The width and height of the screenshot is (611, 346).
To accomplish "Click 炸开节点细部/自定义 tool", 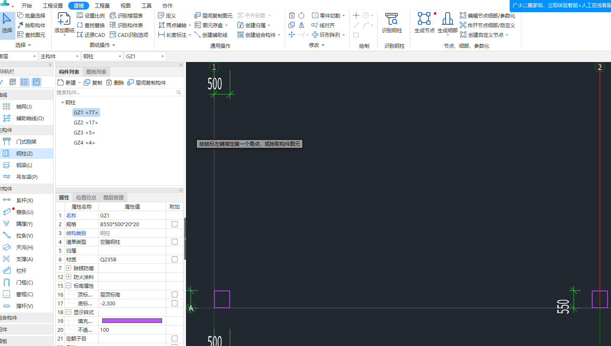I will pyautogui.click(x=487, y=25).
